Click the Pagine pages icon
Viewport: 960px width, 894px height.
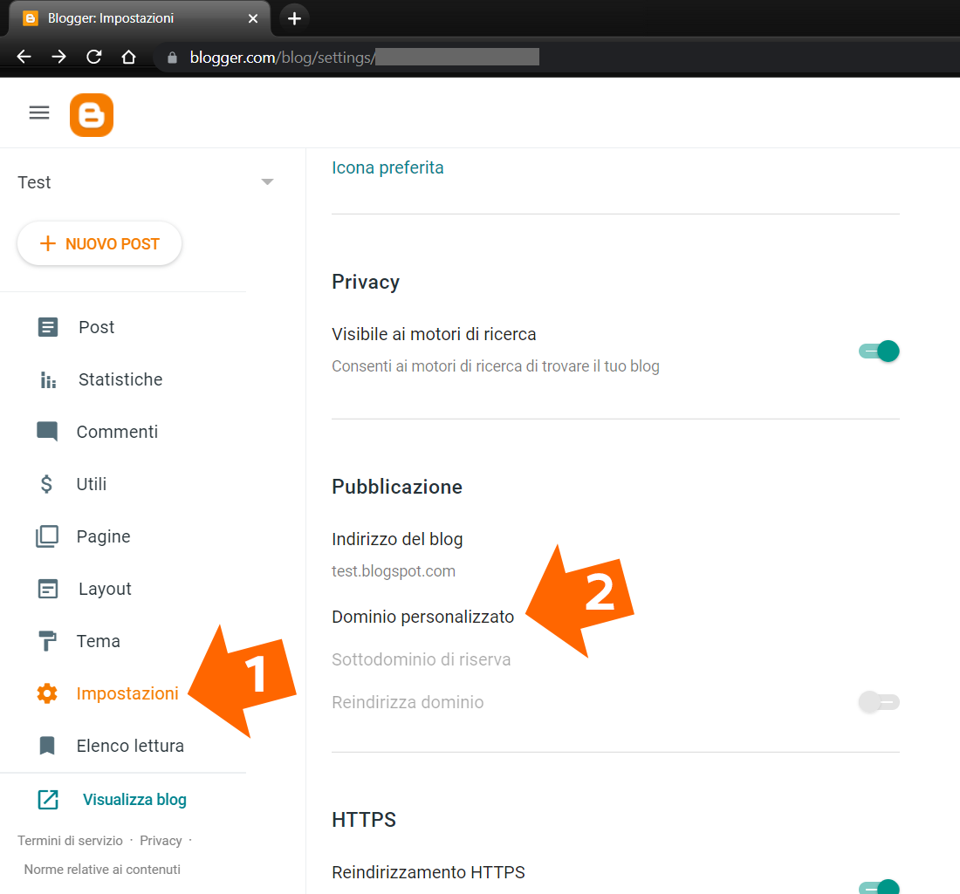click(47, 536)
